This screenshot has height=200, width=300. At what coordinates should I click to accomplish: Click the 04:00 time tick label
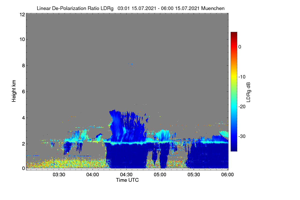(x=93, y=175)
